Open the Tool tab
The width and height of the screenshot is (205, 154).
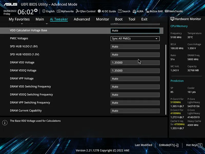pos(132,19)
